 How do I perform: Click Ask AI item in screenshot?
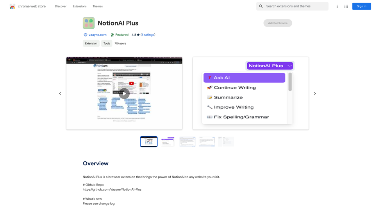pyautogui.click(x=244, y=78)
